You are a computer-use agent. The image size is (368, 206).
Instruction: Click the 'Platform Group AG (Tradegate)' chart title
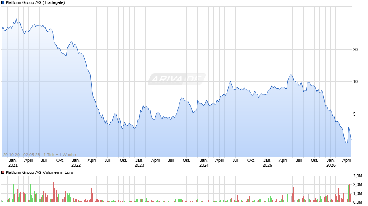coord(35,3)
